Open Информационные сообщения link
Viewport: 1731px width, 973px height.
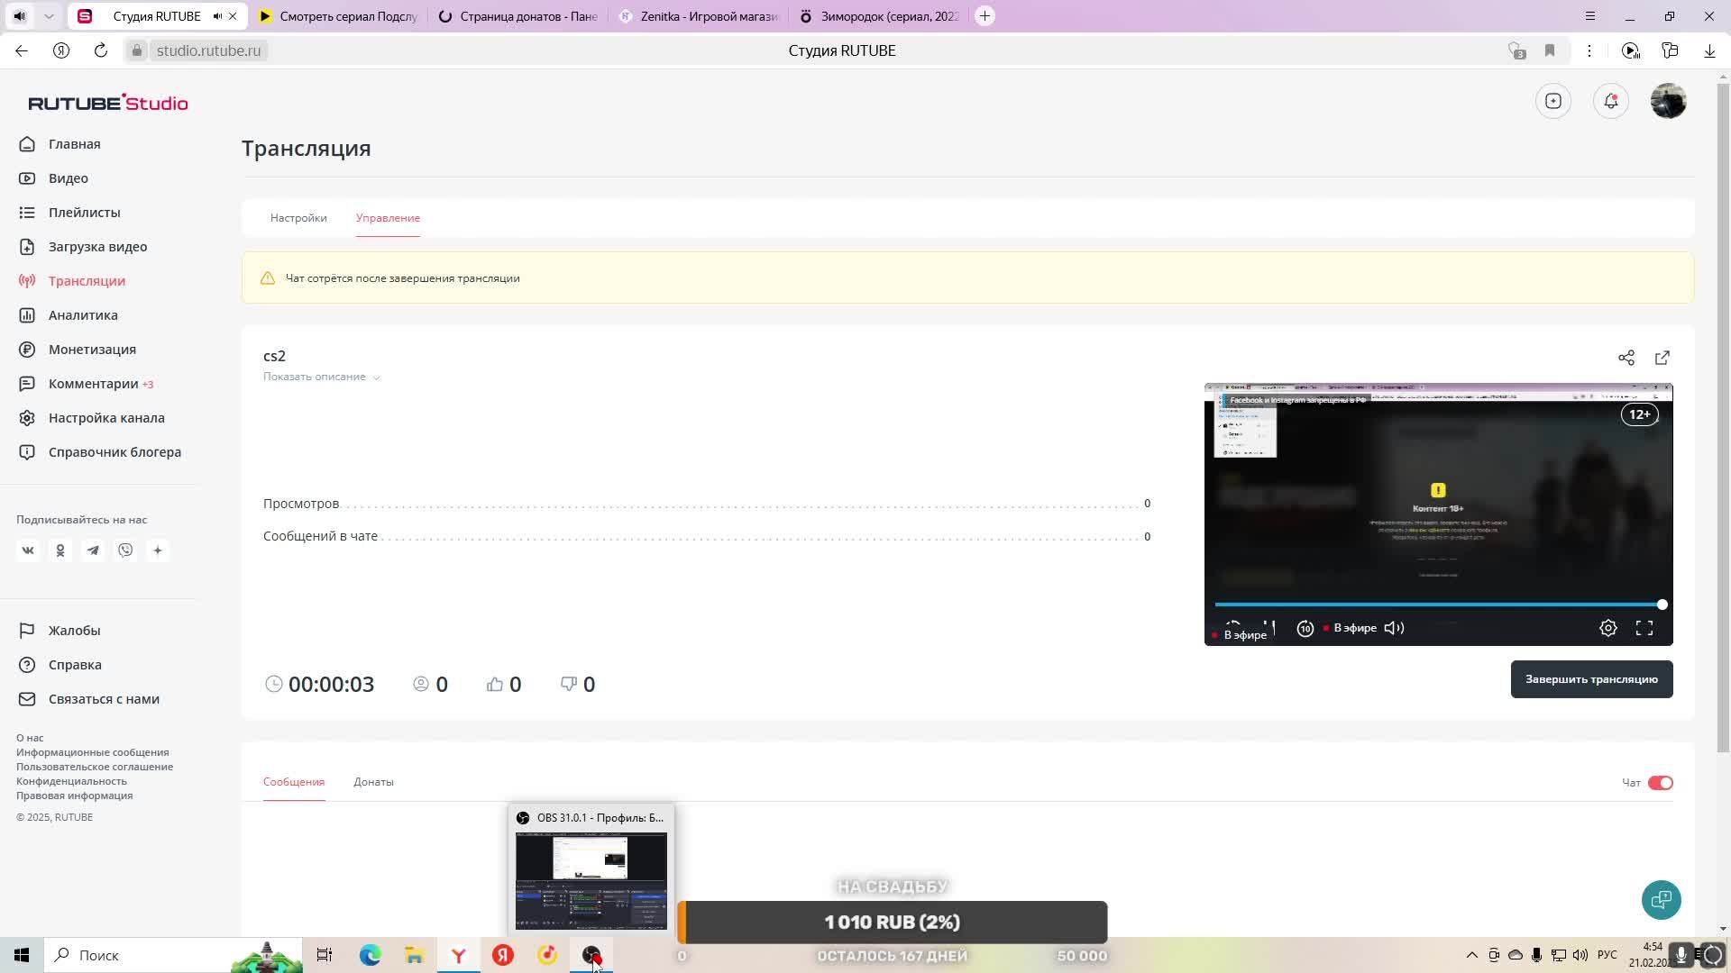point(93,752)
